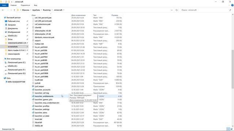The width and height of the screenshot is (234, 131).
Task: Refresh the folder view
Action: pos(177,10)
